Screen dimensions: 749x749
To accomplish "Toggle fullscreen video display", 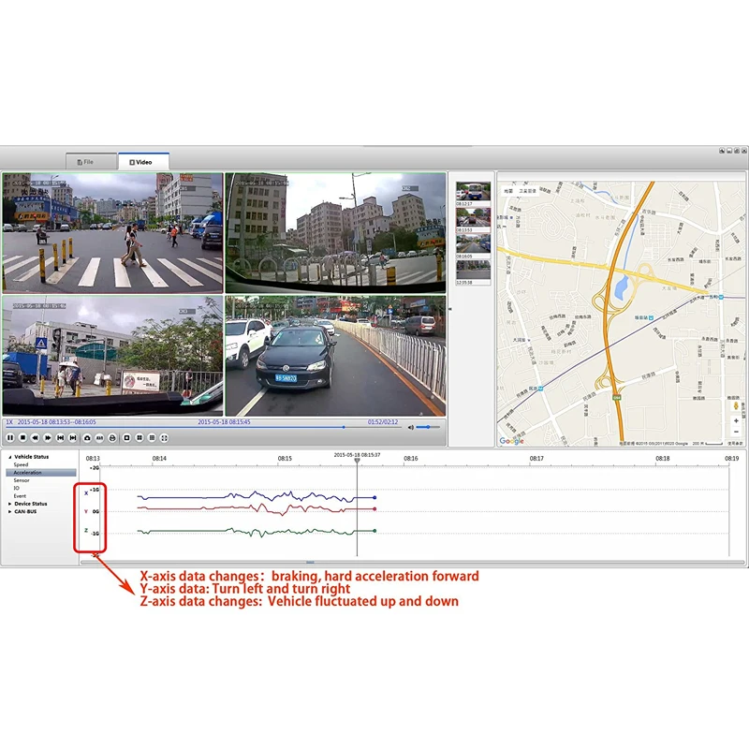I will point(165,437).
